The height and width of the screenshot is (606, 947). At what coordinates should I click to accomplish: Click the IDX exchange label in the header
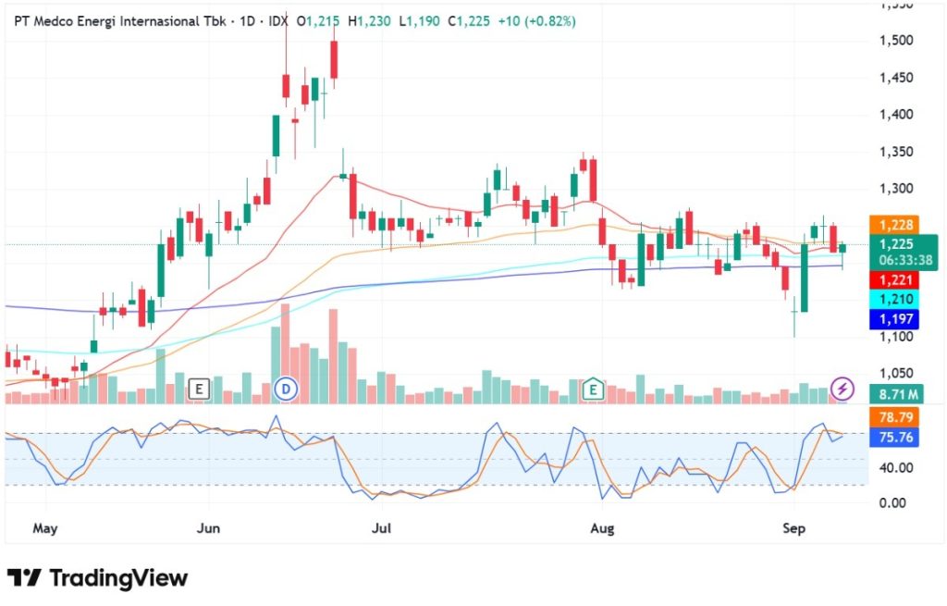click(x=278, y=22)
